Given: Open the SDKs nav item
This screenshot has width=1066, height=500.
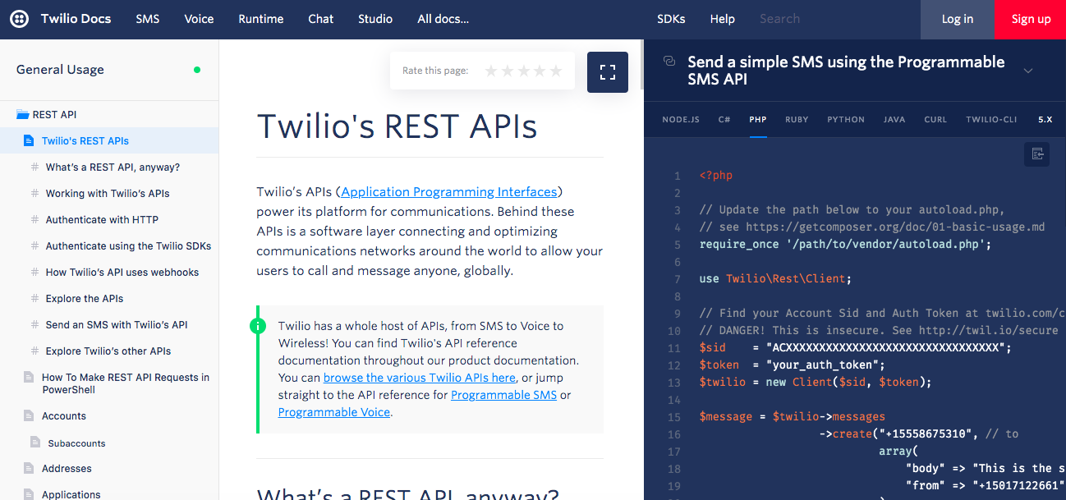Looking at the screenshot, I should tap(671, 19).
